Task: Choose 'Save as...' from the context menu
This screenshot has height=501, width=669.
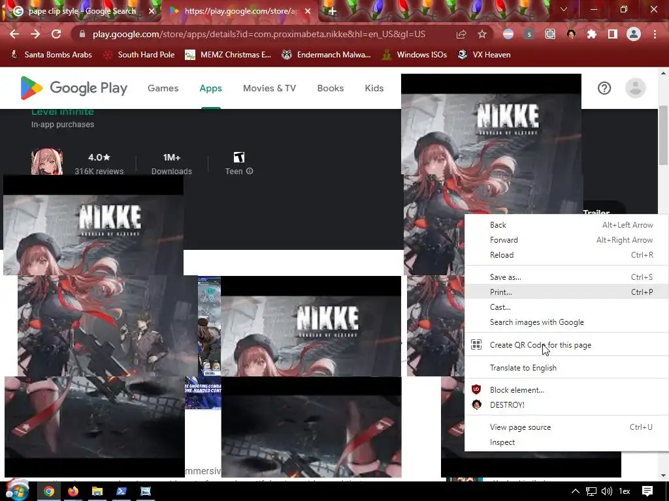Action: 566,277
